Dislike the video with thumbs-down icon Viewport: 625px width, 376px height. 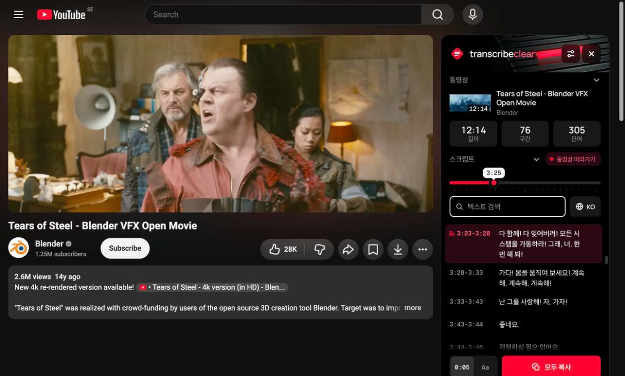point(319,249)
